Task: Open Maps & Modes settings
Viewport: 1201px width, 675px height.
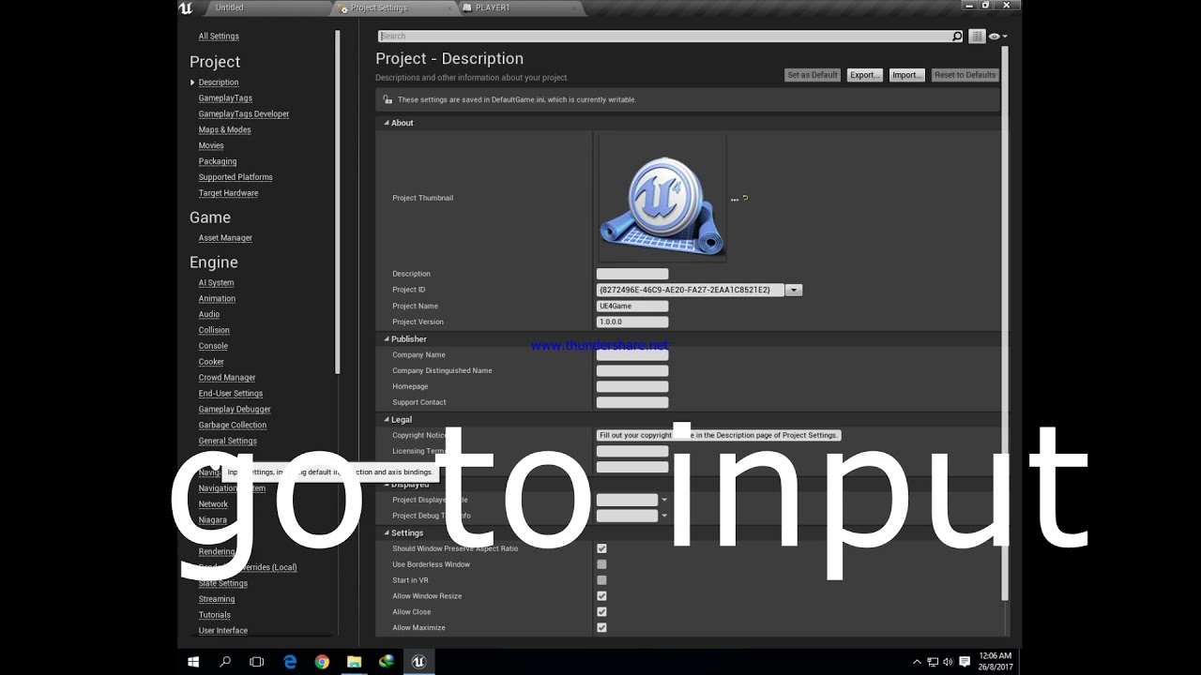Action: coord(224,130)
